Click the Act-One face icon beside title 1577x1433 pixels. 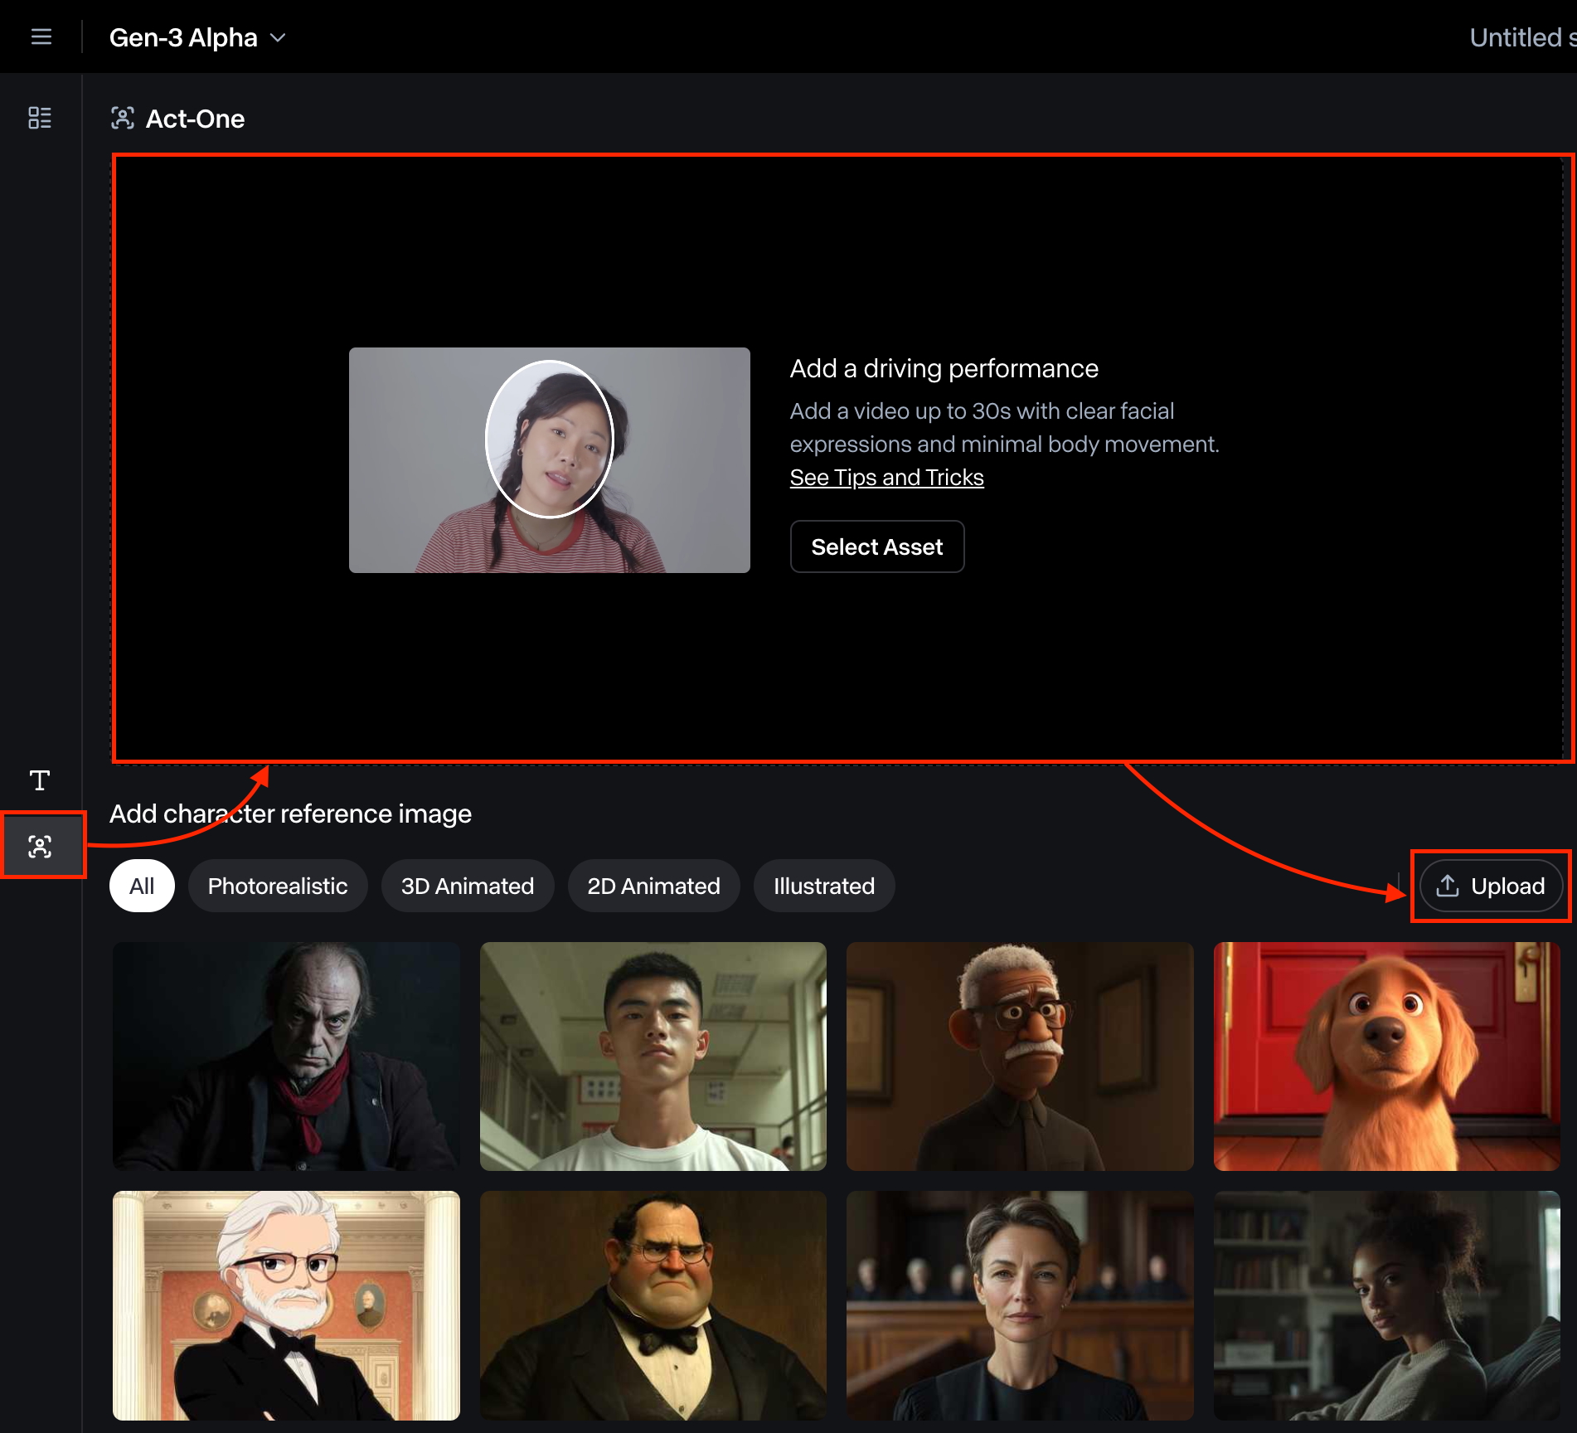tap(123, 119)
